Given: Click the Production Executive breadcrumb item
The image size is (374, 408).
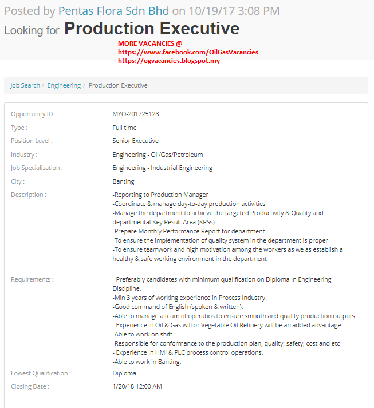Looking at the screenshot, I should coord(118,85).
